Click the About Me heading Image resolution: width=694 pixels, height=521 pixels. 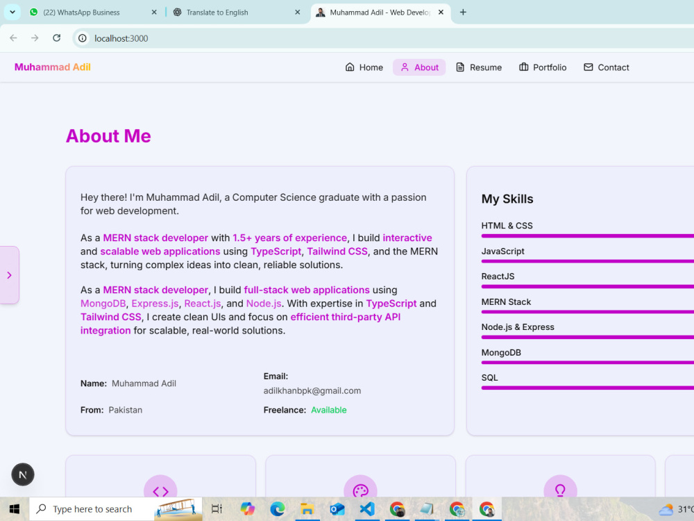coord(108,136)
